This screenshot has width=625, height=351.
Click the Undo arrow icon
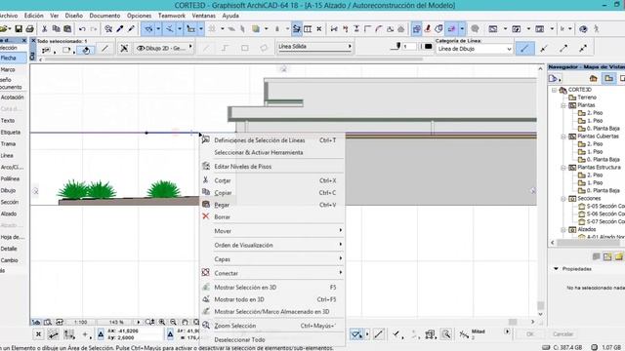click(82, 29)
